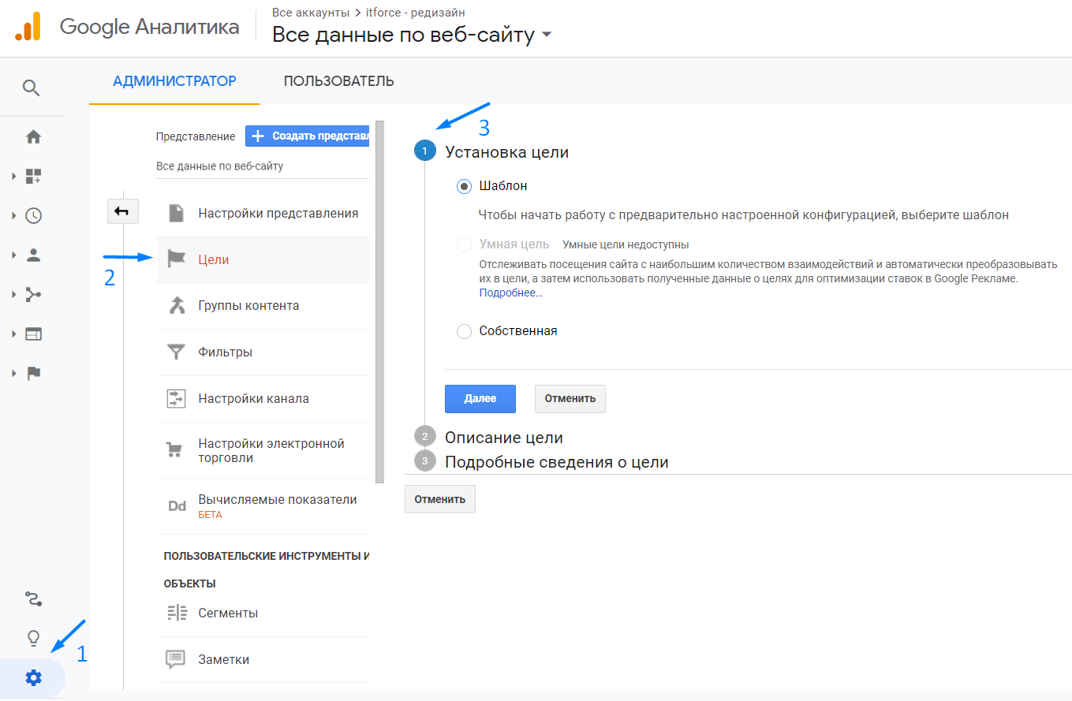Click Создать представление button
Image resolution: width=1072 pixels, height=701 pixels.
pos(308,136)
